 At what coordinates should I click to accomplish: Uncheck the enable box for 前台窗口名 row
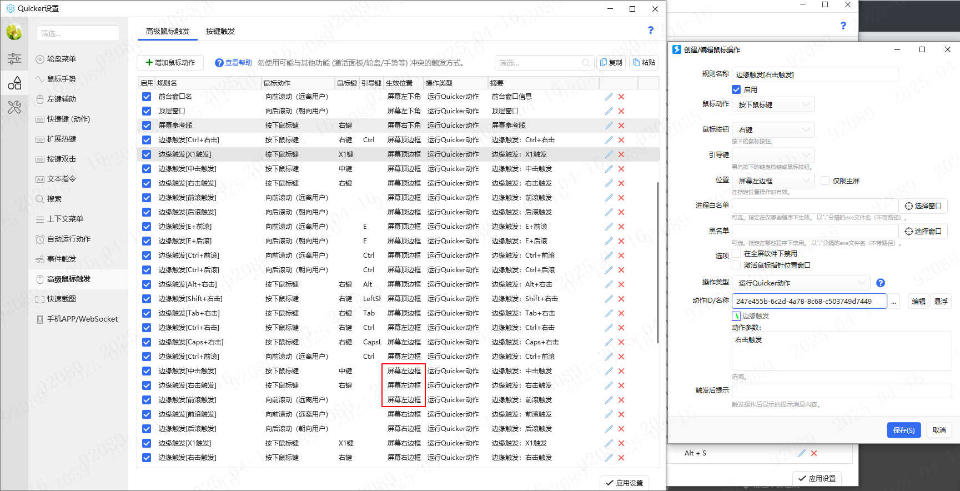(147, 97)
